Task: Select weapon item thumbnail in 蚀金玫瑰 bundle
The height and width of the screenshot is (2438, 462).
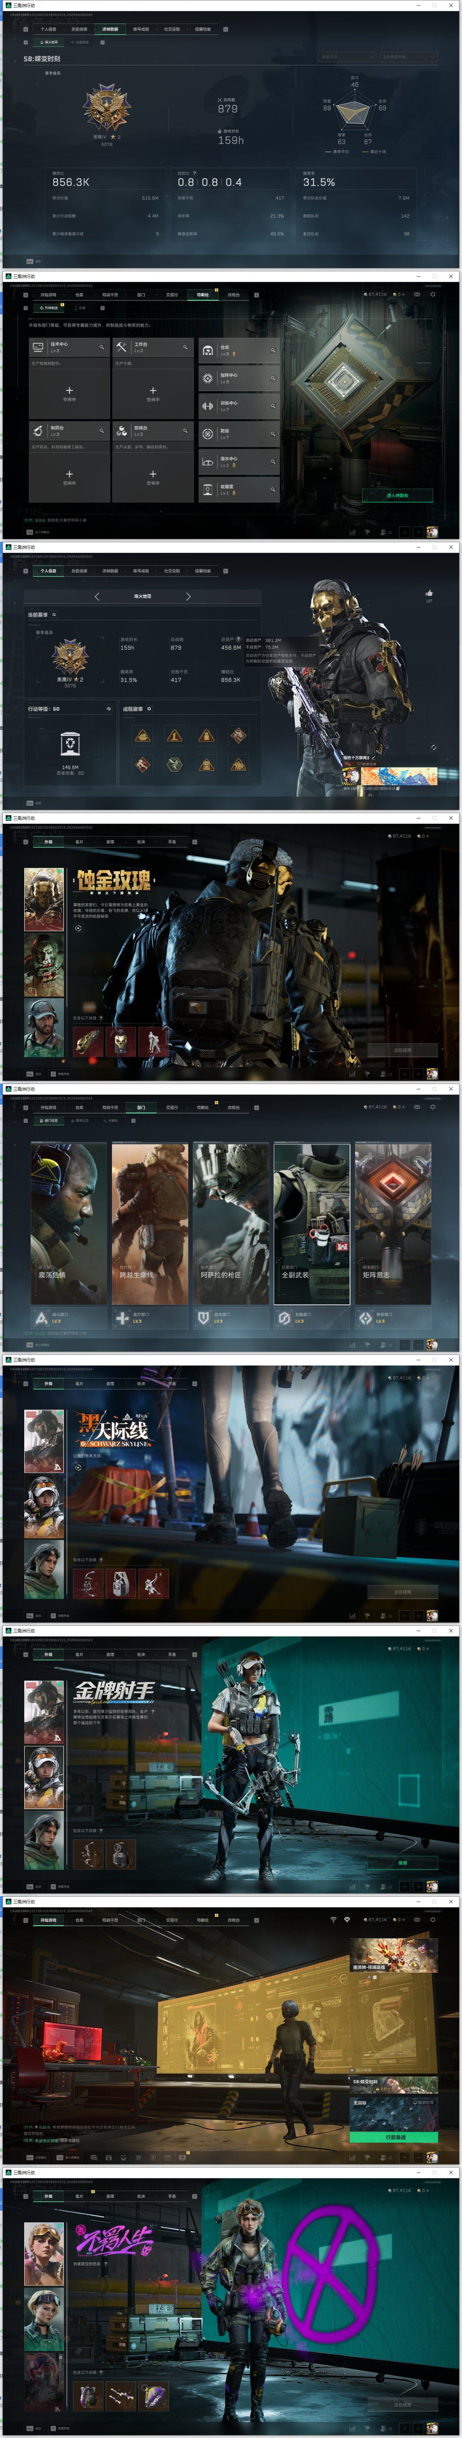Action: coord(88,1041)
